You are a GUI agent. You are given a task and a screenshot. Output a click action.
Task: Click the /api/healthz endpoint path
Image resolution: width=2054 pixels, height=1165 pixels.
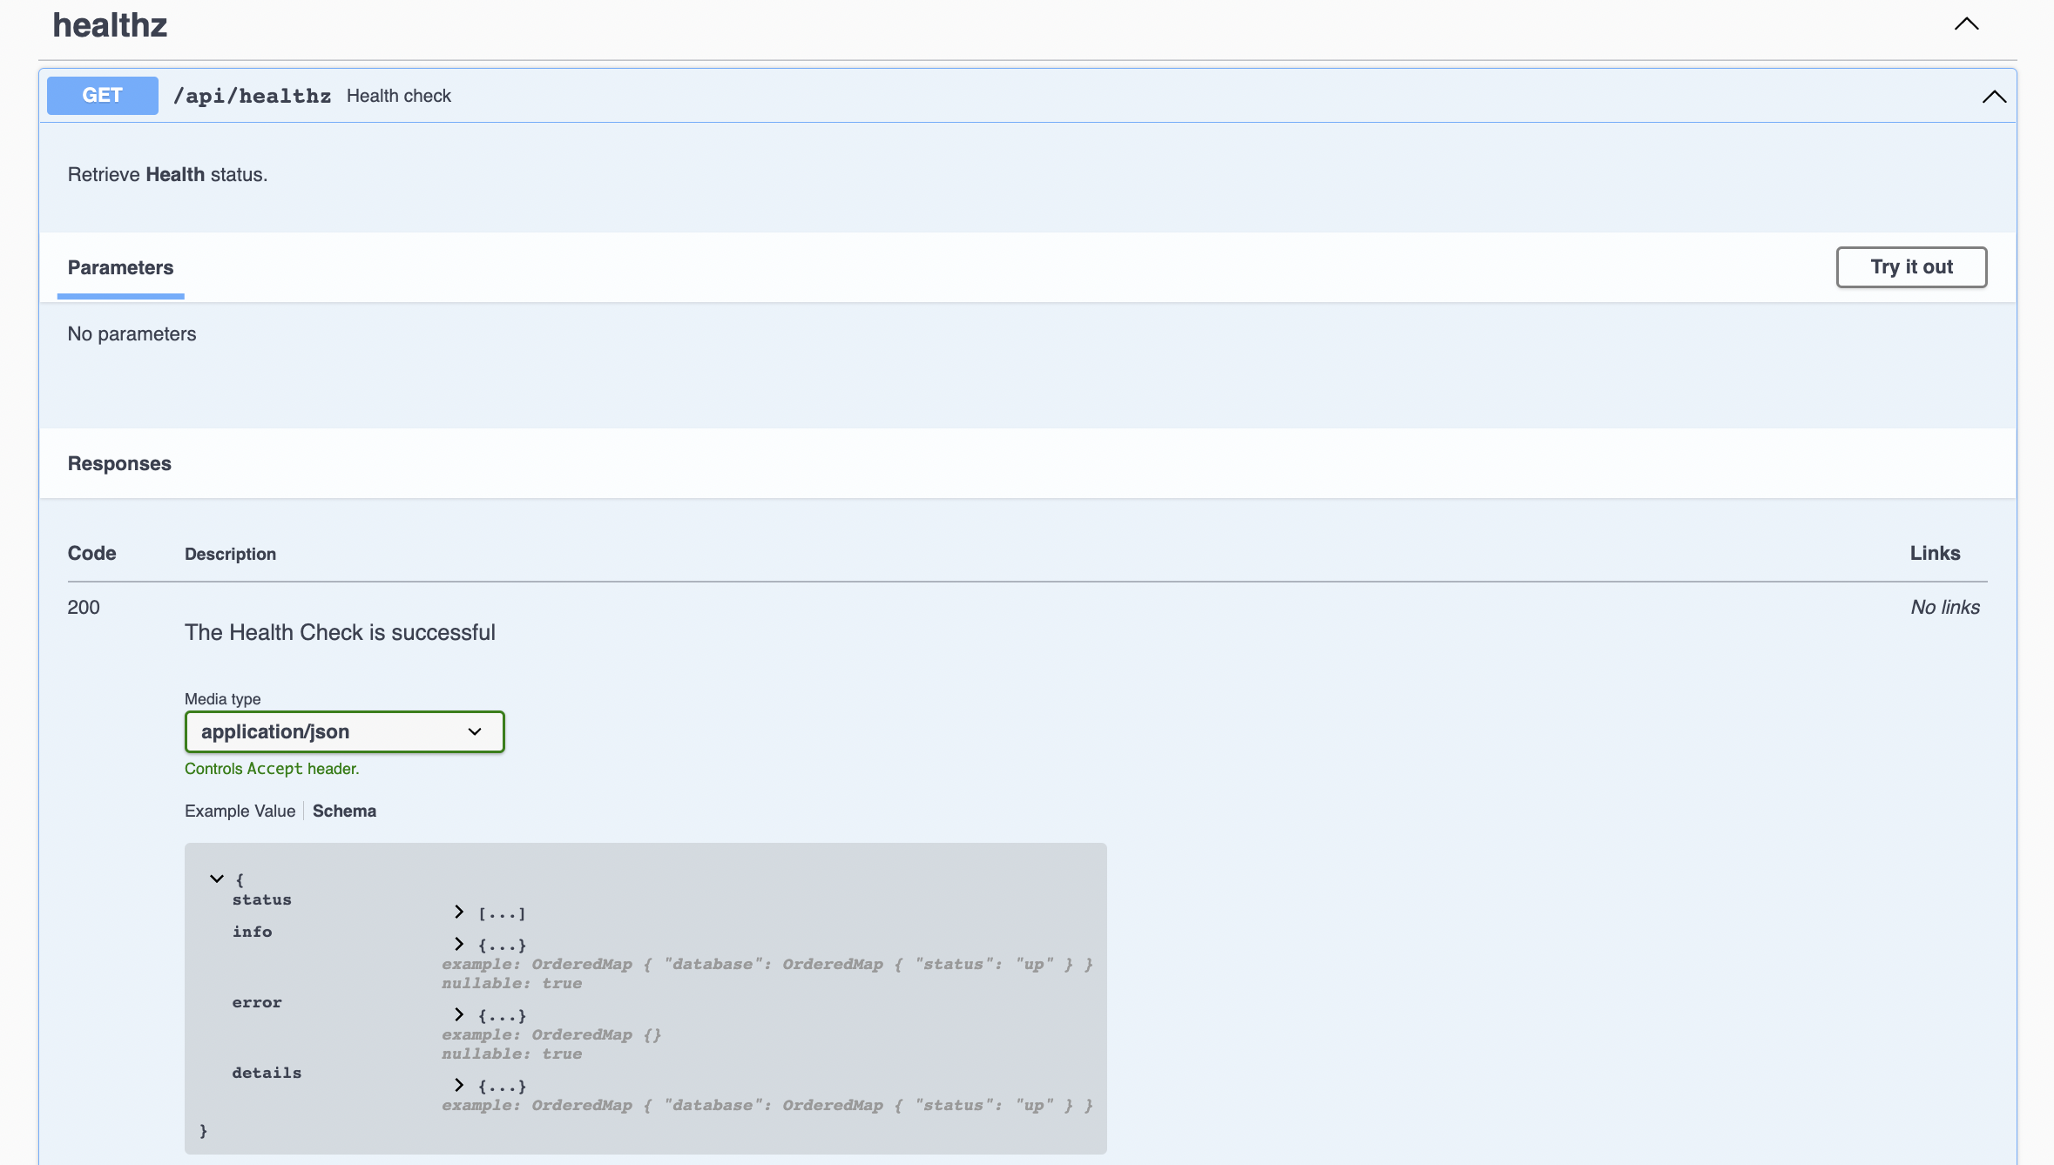click(x=253, y=96)
